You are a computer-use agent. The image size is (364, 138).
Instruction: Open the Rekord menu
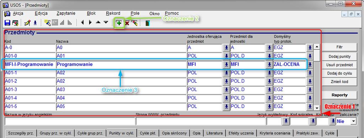click(x=113, y=13)
